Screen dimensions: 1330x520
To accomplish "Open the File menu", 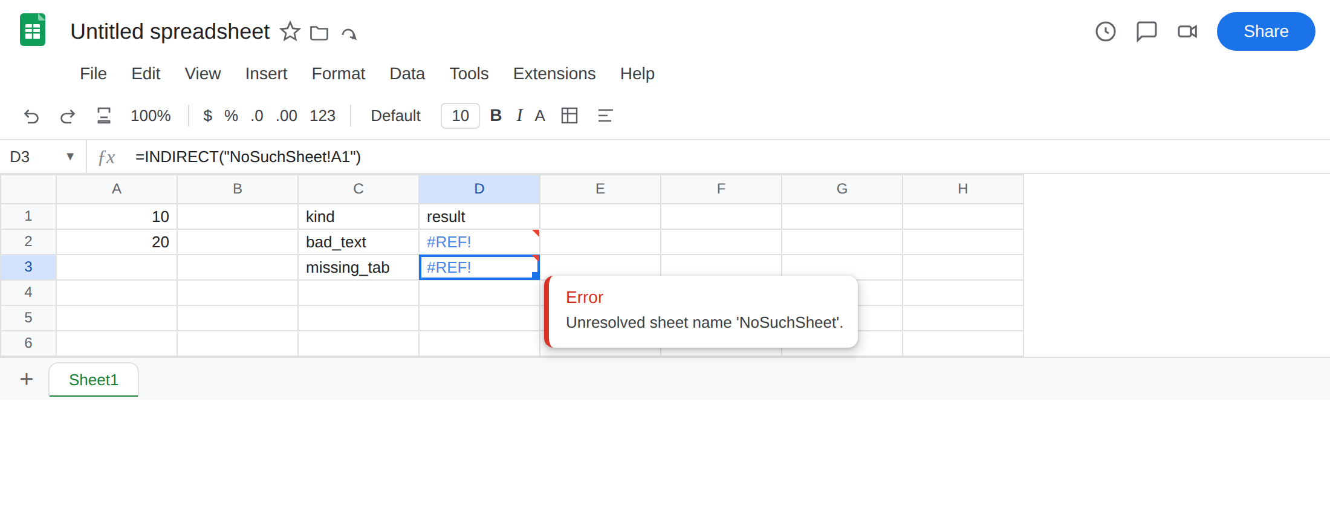I will point(93,73).
